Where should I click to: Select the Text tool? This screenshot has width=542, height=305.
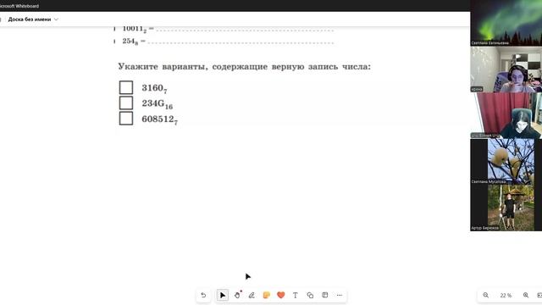click(296, 296)
